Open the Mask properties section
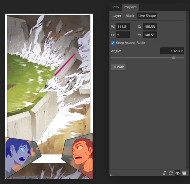 tap(130, 16)
